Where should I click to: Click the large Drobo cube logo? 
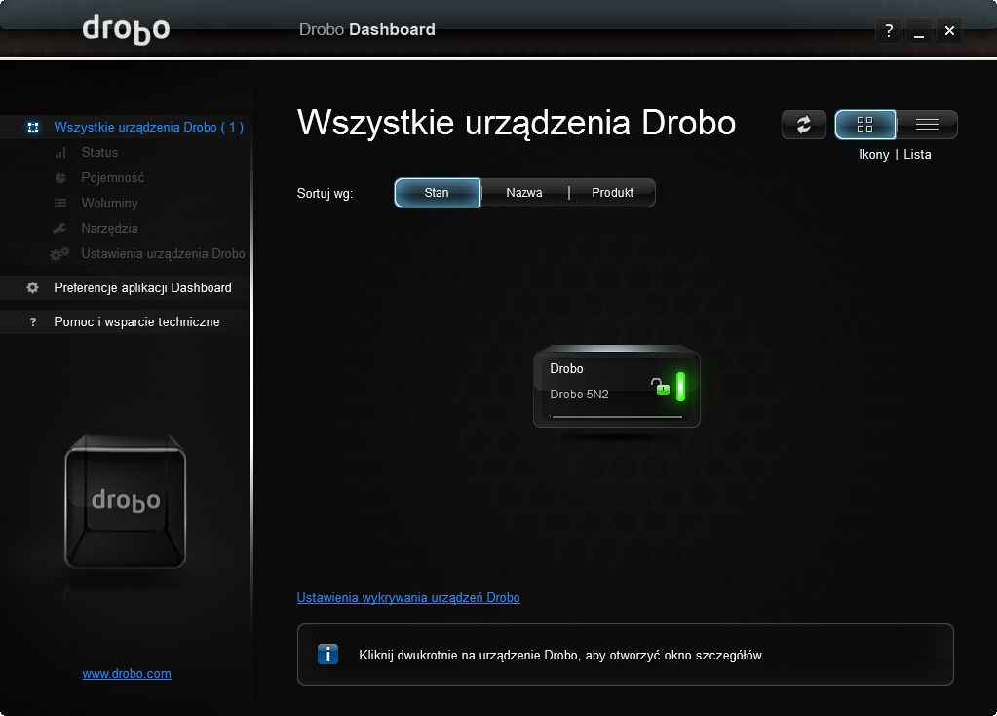click(x=126, y=502)
